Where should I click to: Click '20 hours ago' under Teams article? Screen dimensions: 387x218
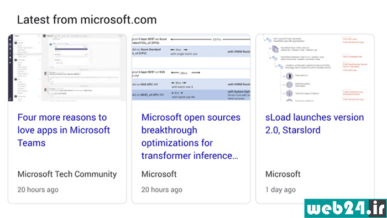(38, 190)
